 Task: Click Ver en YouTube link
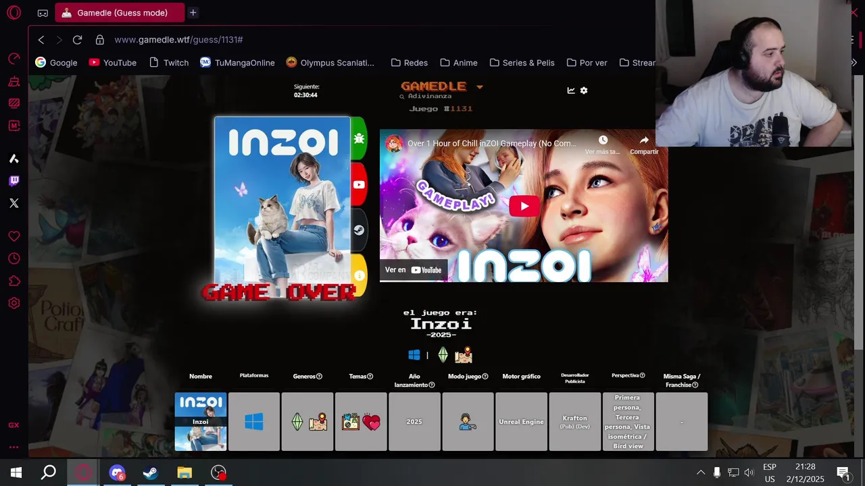tap(414, 270)
